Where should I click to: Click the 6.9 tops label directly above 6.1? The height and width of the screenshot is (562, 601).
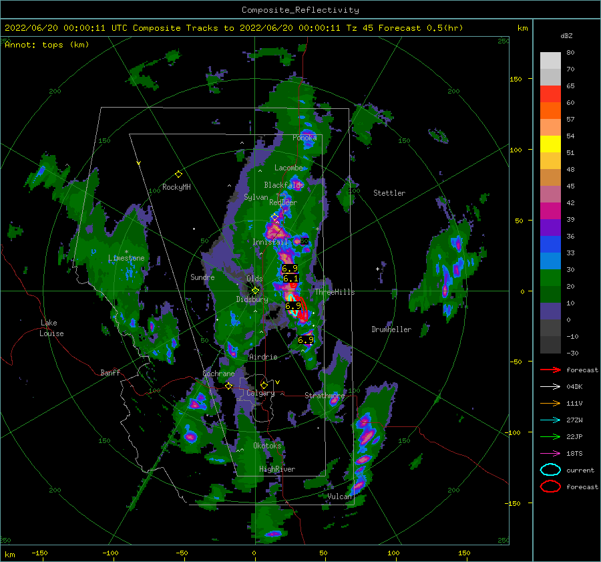[x=289, y=268]
